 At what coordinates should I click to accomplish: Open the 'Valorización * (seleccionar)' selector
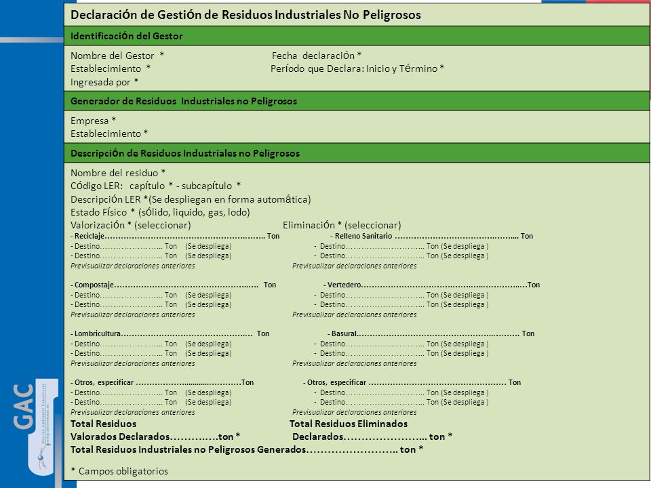(x=130, y=225)
